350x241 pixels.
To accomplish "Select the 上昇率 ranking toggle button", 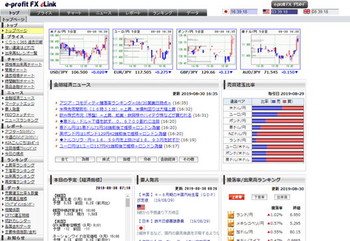I will click(x=237, y=197).
